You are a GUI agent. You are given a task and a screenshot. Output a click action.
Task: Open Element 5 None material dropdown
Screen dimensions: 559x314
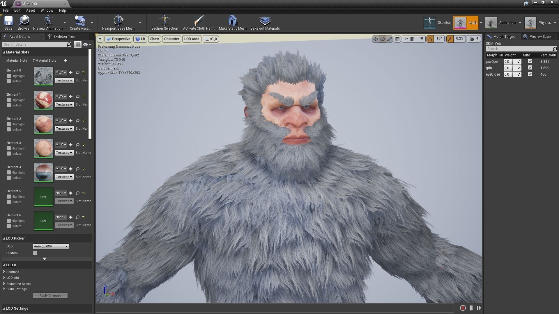tap(61, 193)
